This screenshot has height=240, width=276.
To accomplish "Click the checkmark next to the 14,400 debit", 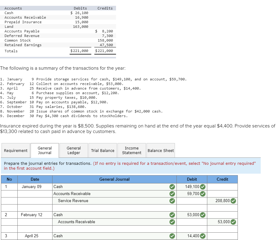I will [202, 236].
